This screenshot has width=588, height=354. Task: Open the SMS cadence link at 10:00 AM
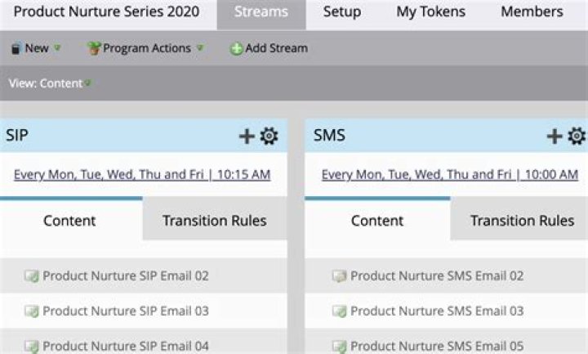[x=450, y=175]
